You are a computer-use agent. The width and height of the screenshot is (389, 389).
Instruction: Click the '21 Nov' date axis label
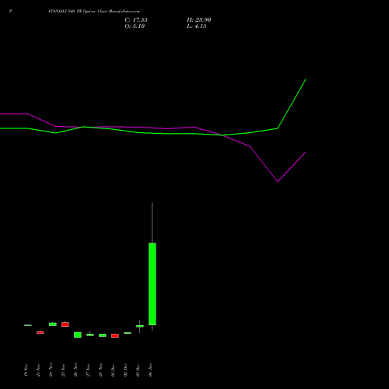pyautogui.click(x=38, y=370)
